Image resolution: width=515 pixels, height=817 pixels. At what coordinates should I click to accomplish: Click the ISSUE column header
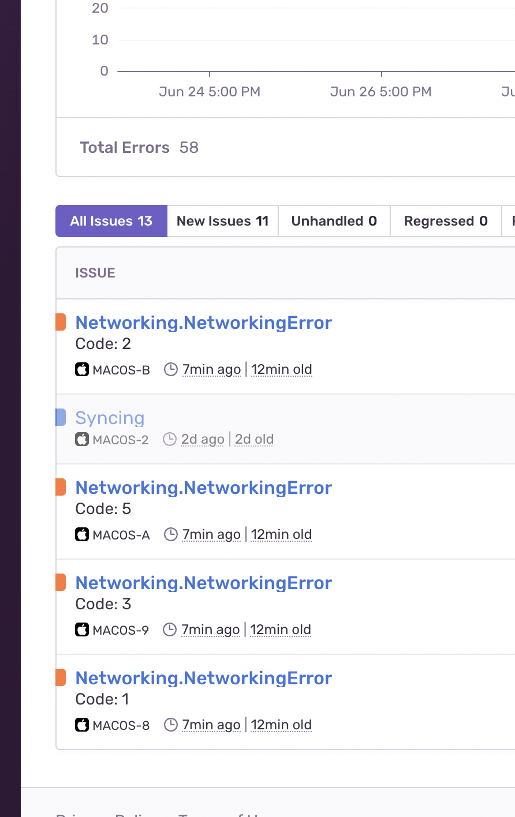pyautogui.click(x=95, y=273)
